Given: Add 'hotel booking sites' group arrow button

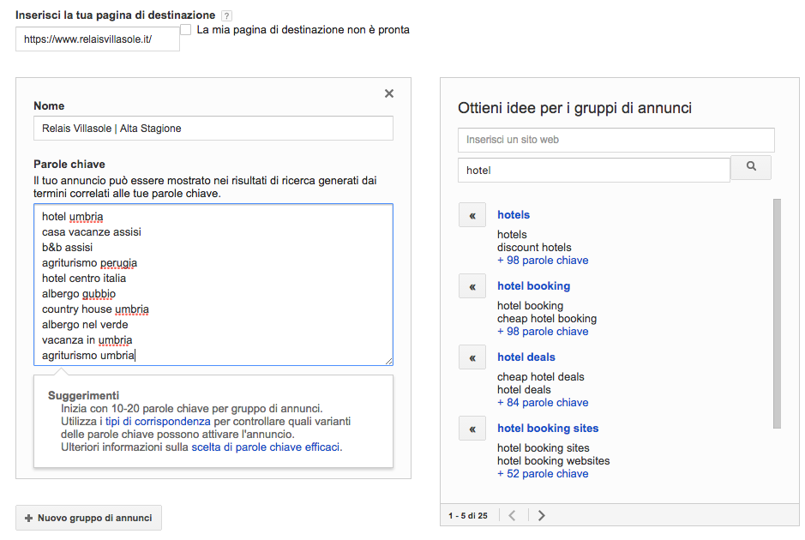Looking at the screenshot, I should pyautogui.click(x=472, y=429).
